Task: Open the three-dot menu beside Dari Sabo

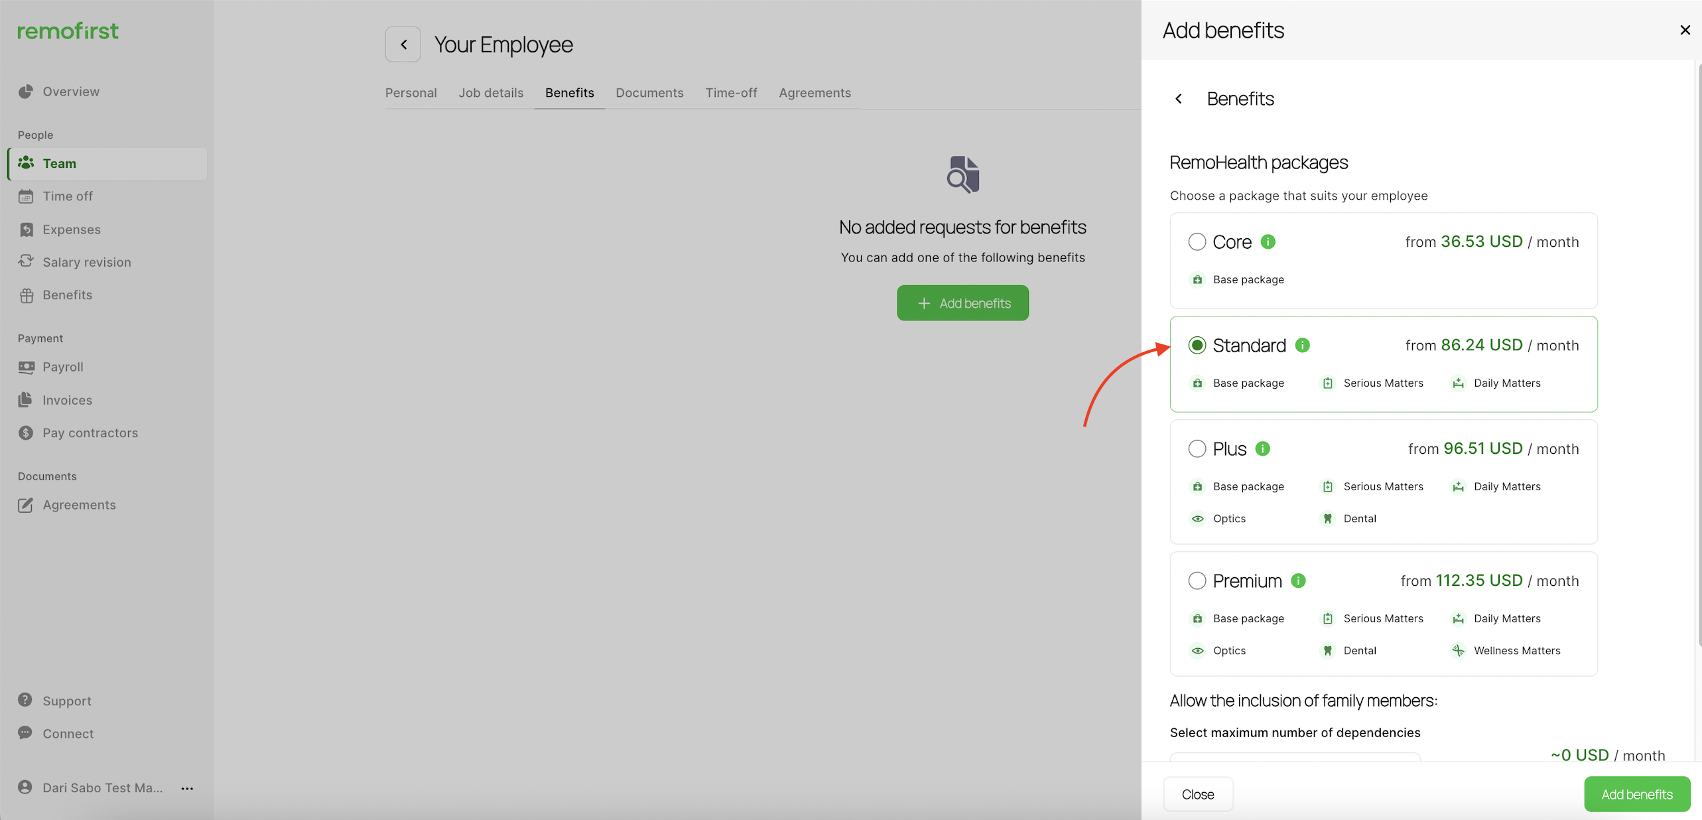Action: click(187, 788)
